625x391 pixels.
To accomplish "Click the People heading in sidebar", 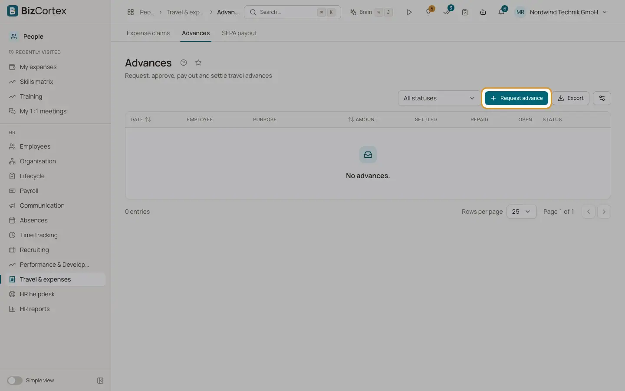I will pyautogui.click(x=33, y=36).
